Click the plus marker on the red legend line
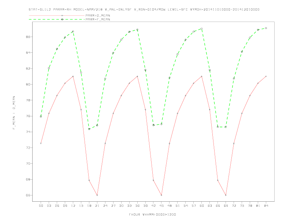This screenshot has height=224, width=290. click(x=62, y=15)
